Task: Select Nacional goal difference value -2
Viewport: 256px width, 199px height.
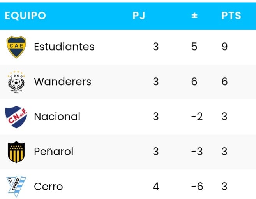Action: (197, 117)
